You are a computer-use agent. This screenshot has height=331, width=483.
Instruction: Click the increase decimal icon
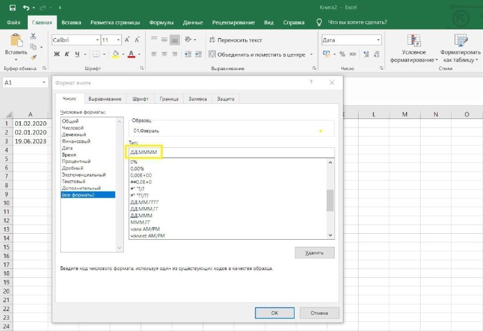pos(366,54)
